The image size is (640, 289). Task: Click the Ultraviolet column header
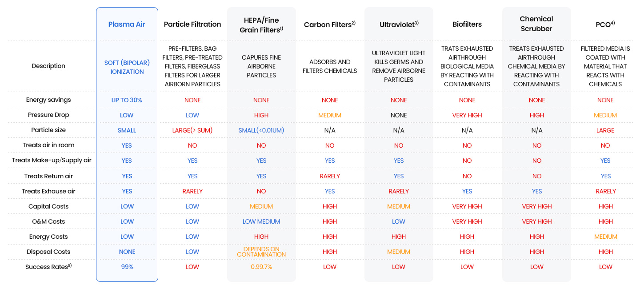[399, 24]
